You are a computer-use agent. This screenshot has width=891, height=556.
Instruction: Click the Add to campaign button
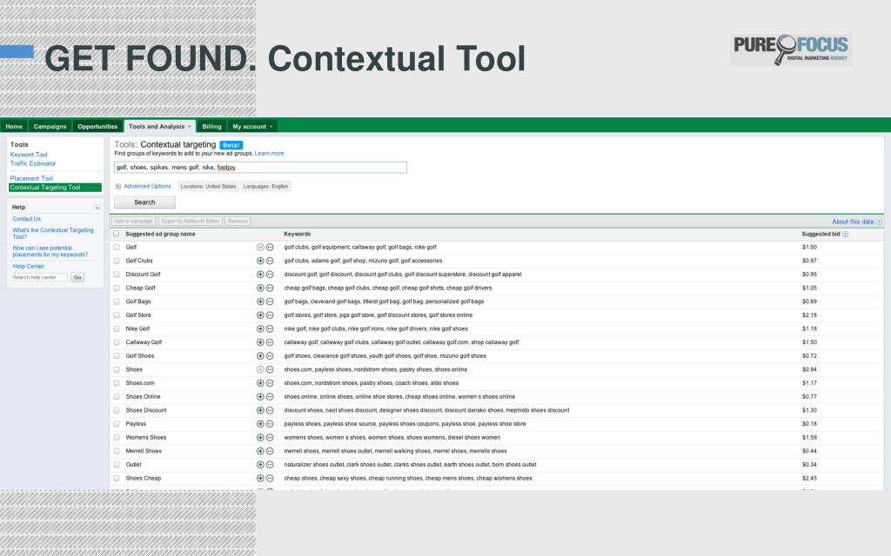133,222
